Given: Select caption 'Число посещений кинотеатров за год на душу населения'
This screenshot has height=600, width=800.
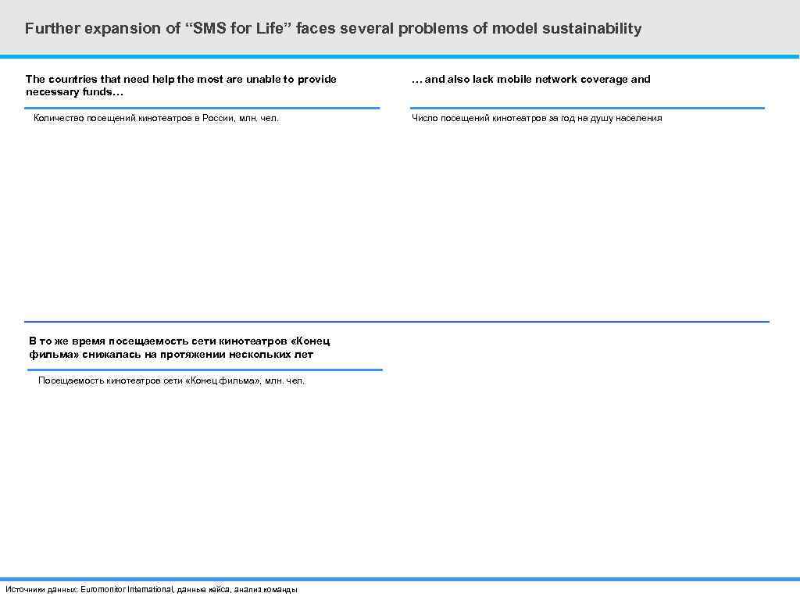Looking at the screenshot, I should click(537, 118).
